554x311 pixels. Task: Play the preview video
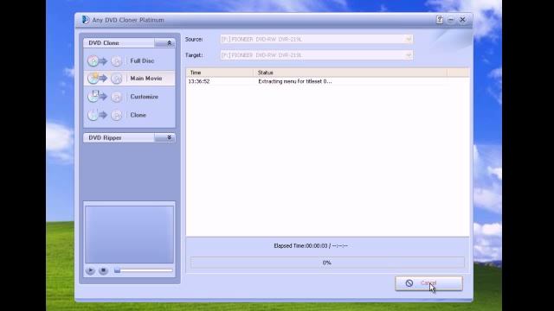click(x=90, y=270)
